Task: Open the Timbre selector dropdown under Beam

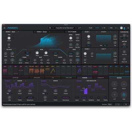Action: point(55,53)
